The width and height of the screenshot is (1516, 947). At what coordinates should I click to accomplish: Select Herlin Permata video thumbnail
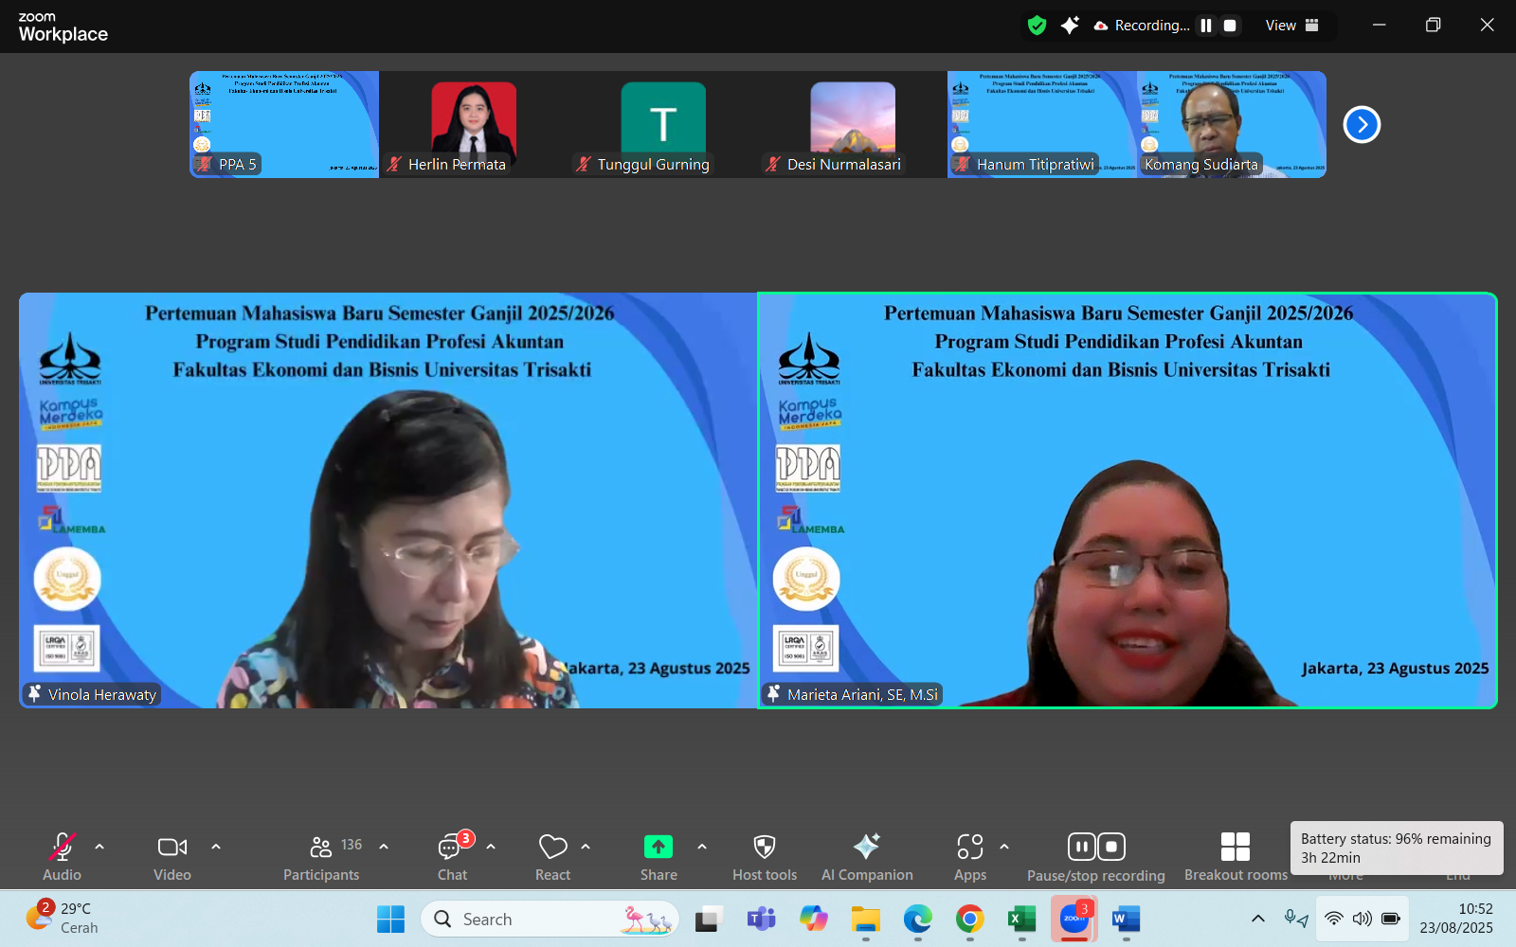[474, 124]
